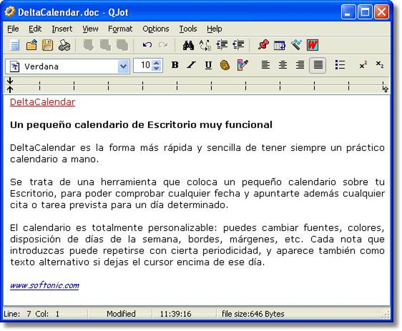Increase font size with up stepper
This screenshot has height=331, width=402.
(156, 63)
